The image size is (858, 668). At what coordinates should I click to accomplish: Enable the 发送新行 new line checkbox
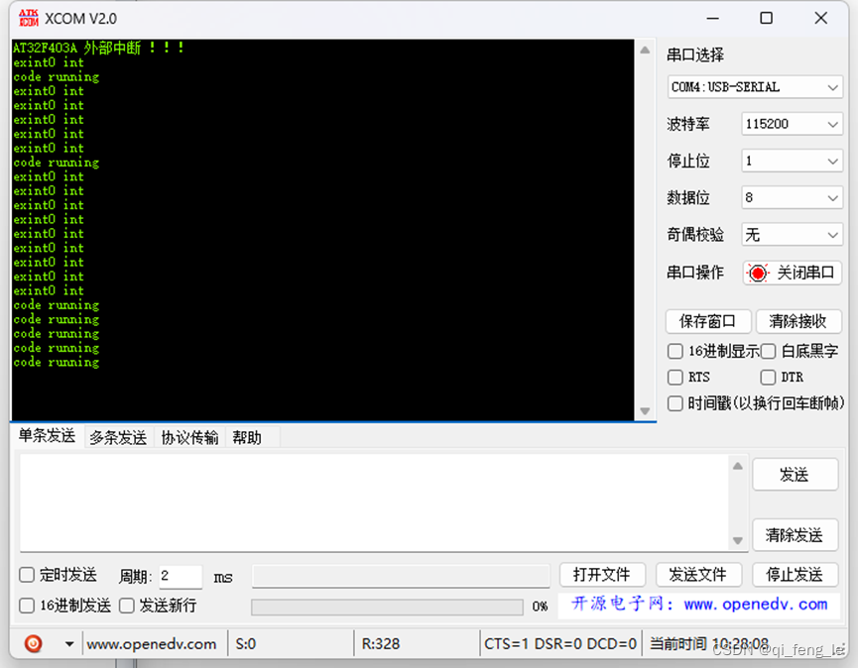point(126,606)
